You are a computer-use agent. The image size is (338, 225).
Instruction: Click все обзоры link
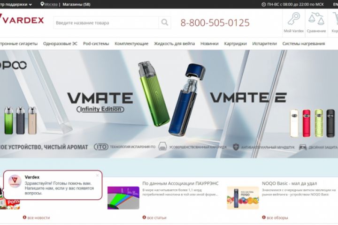pos(277,217)
